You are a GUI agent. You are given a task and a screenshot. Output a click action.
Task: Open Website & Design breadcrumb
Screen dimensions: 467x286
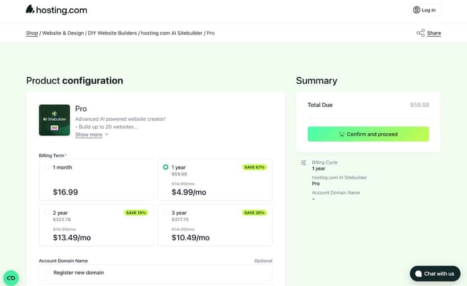pyautogui.click(x=63, y=33)
